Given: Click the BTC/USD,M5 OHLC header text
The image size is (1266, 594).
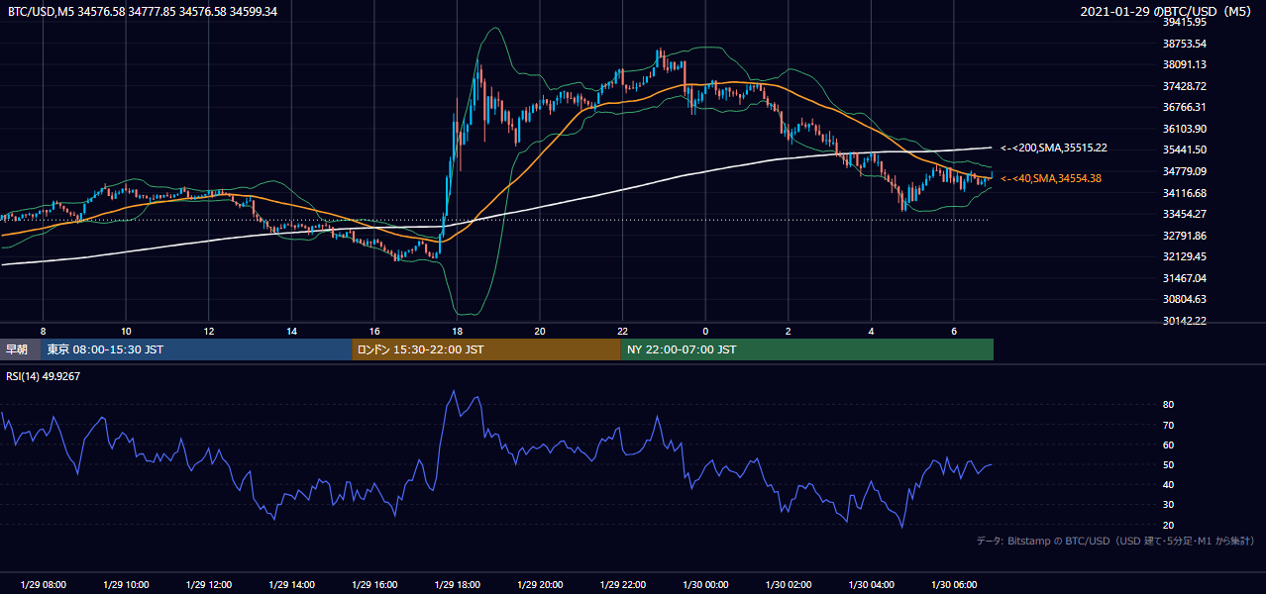Looking at the screenshot, I should pyautogui.click(x=143, y=11).
